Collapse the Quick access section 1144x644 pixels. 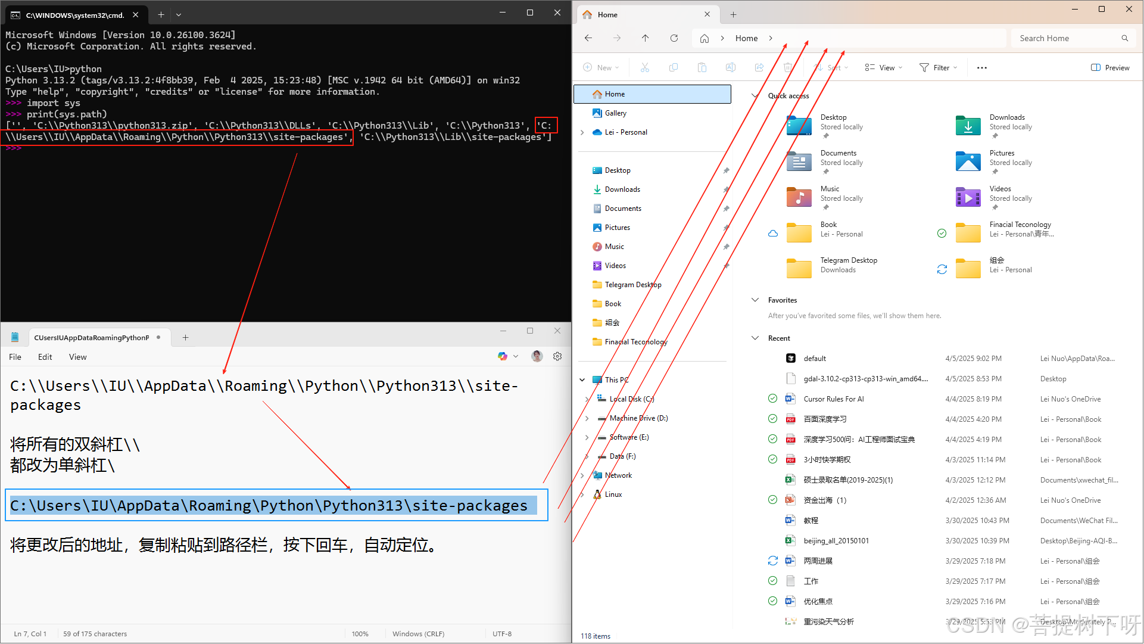point(755,96)
